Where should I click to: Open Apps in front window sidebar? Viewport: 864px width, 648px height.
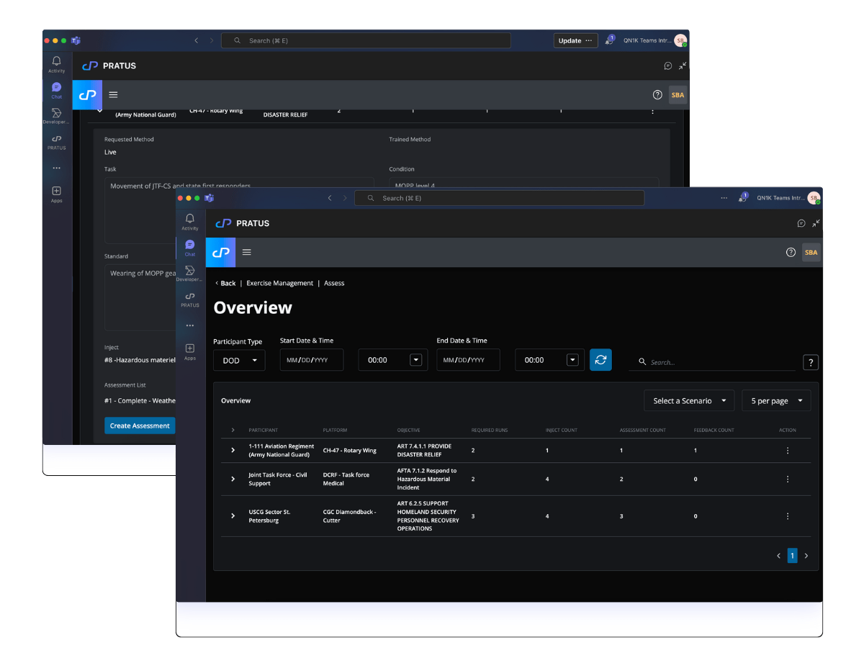coord(190,352)
